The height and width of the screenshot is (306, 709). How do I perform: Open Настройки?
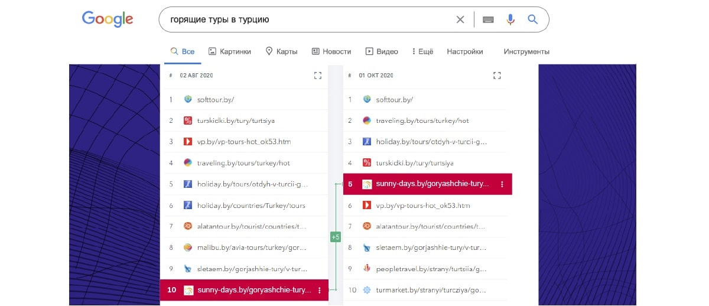pyautogui.click(x=465, y=51)
